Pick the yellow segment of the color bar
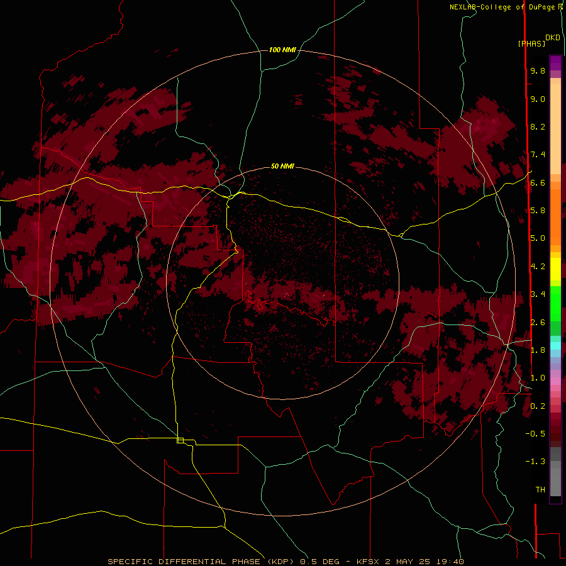The image size is (566, 566). (x=555, y=269)
